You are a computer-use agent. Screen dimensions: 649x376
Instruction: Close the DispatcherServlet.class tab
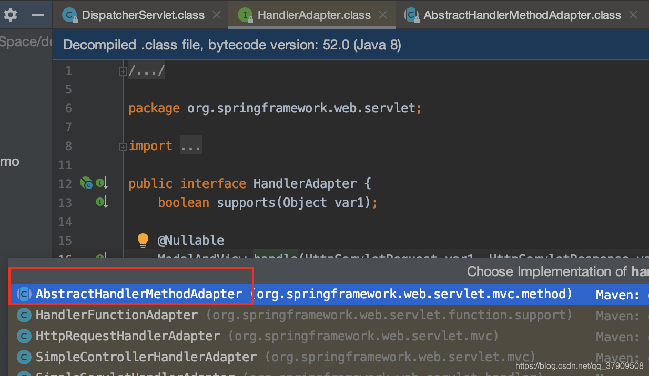click(216, 15)
